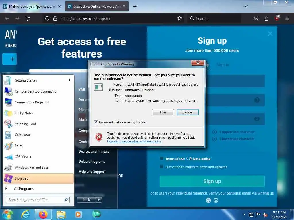This screenshot has width=294, height=220.
Task: Close the Interactive Online Malware tab
Action: pyautogui.click(x=124, y=6)
